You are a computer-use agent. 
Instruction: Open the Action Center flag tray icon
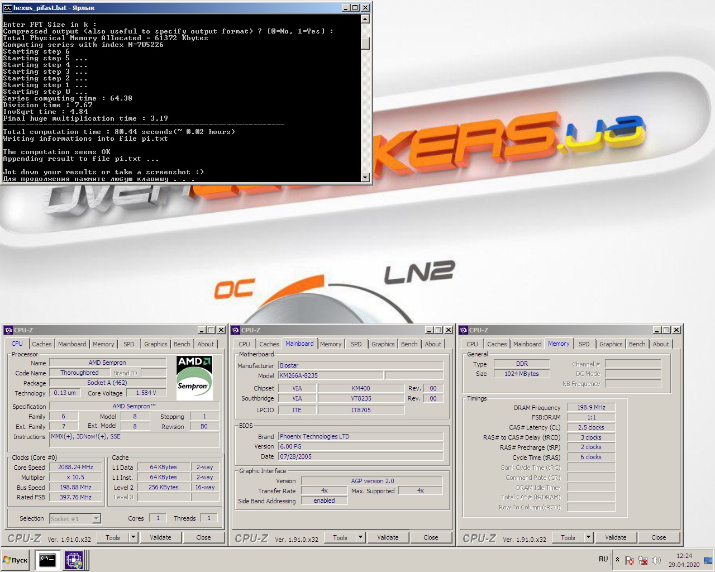pos(630,560)
